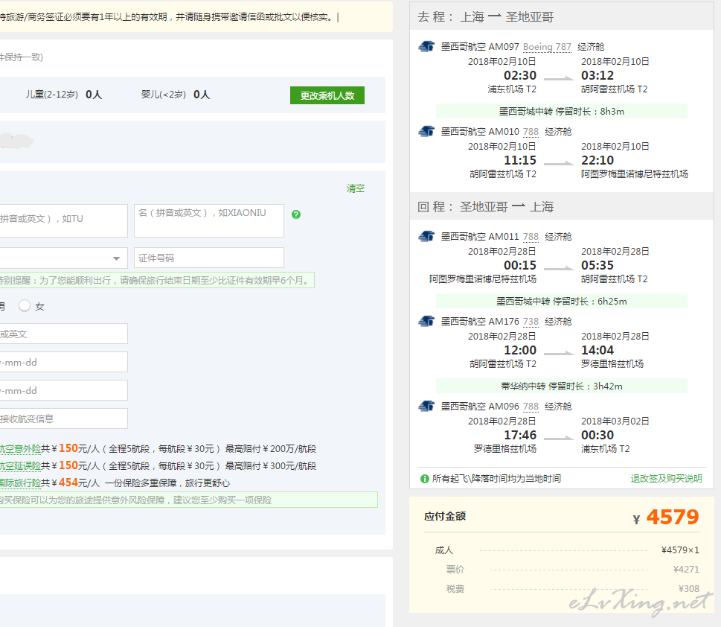
Task: Click the 儿童(2-12岁) 0人 count
Action: [63, 95]
